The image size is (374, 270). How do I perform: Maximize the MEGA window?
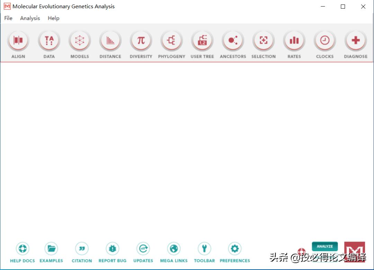pos(343,7)
